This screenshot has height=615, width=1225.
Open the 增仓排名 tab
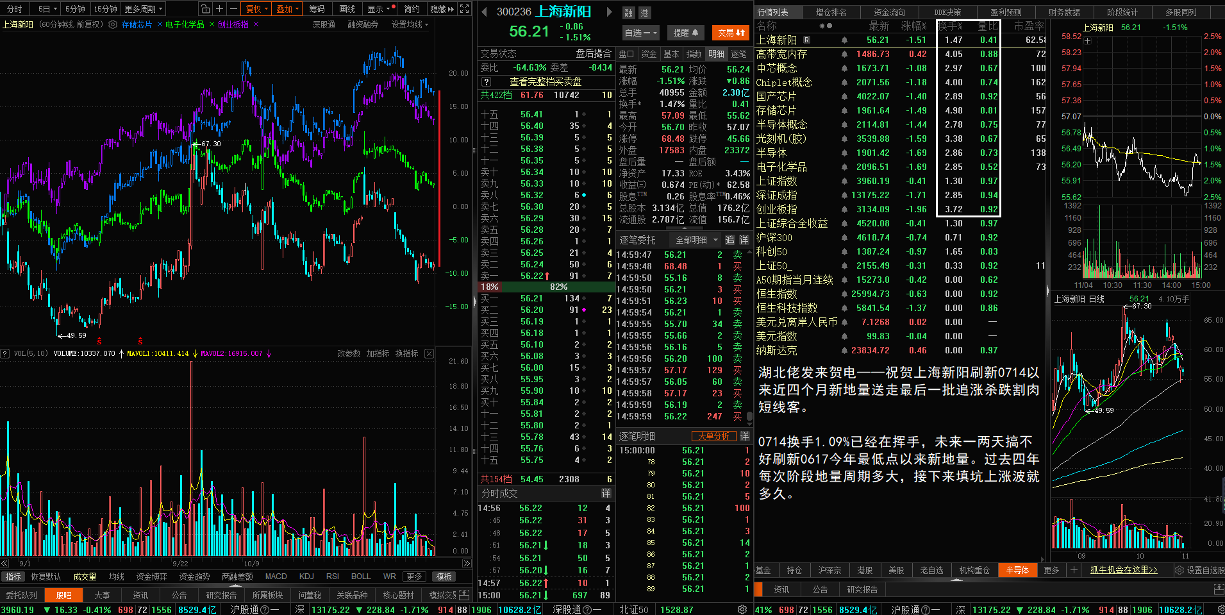click(831, 12)
